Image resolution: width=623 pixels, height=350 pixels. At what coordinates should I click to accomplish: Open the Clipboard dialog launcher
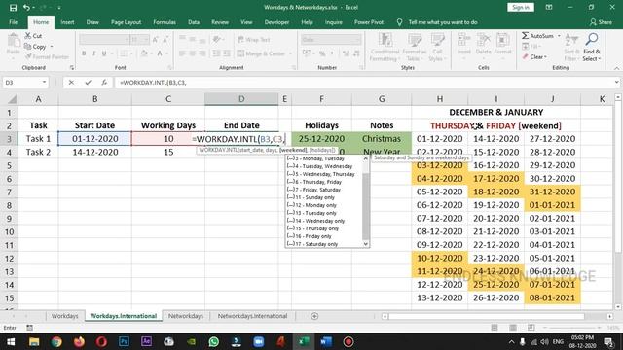click(72, 68)
